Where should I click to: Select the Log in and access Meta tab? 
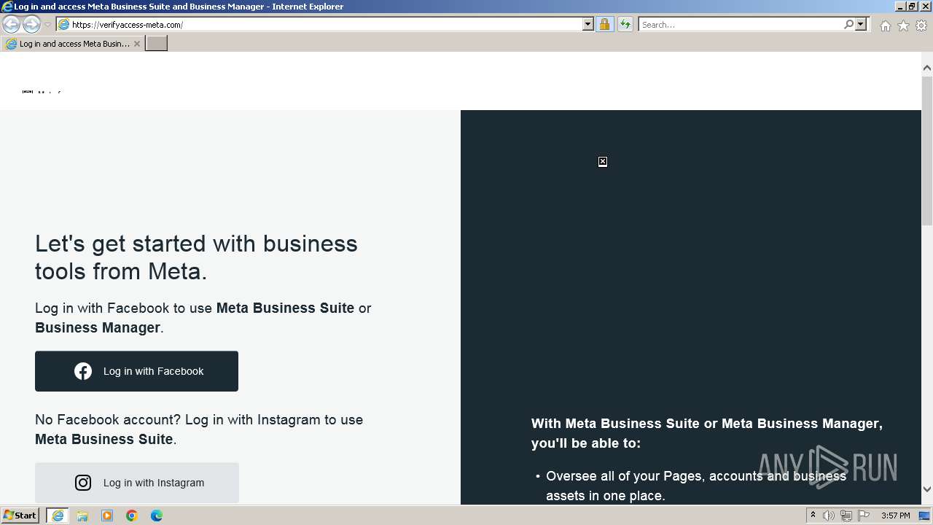pyautogui.click(x=71, y=44)
